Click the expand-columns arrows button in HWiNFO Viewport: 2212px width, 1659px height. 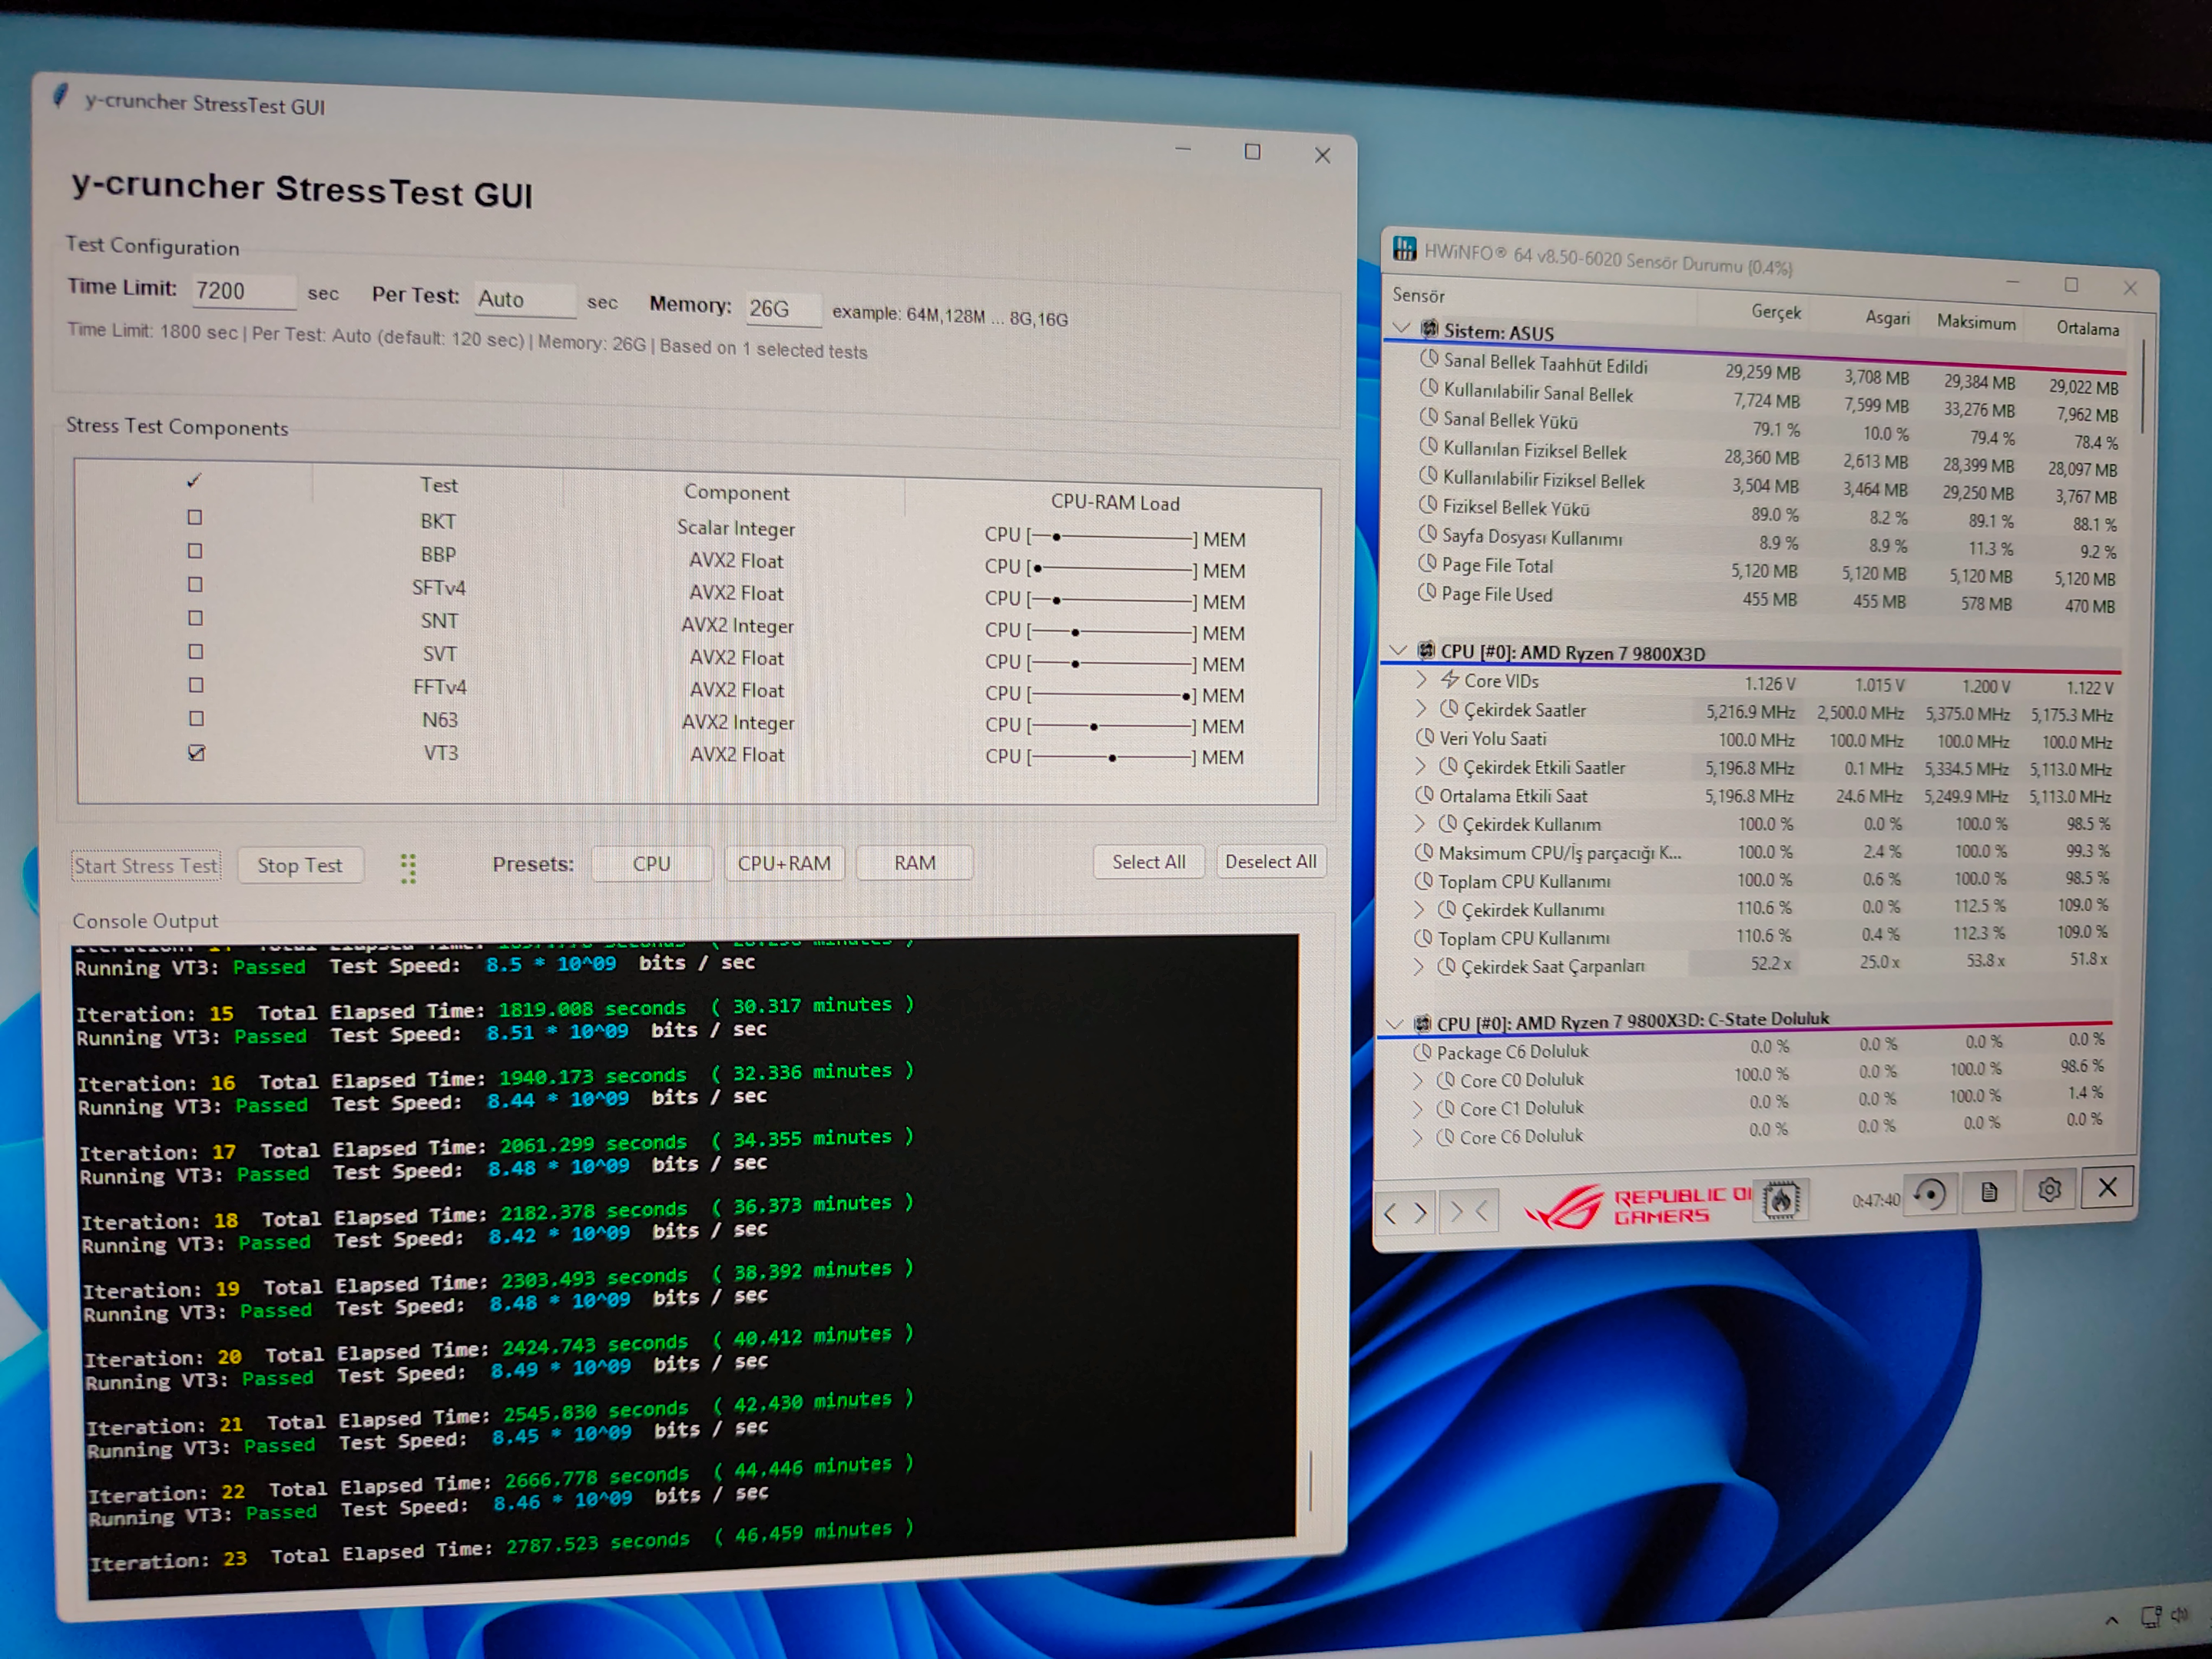tap(1405, 1213)
